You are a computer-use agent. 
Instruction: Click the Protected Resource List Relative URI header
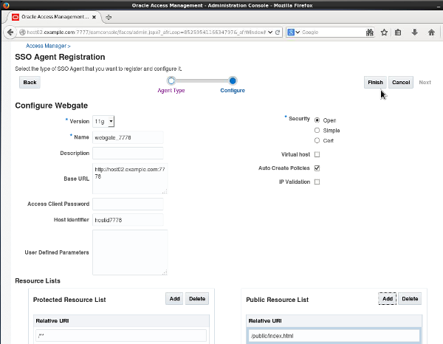pyautogui.click(x=121, y=321)
